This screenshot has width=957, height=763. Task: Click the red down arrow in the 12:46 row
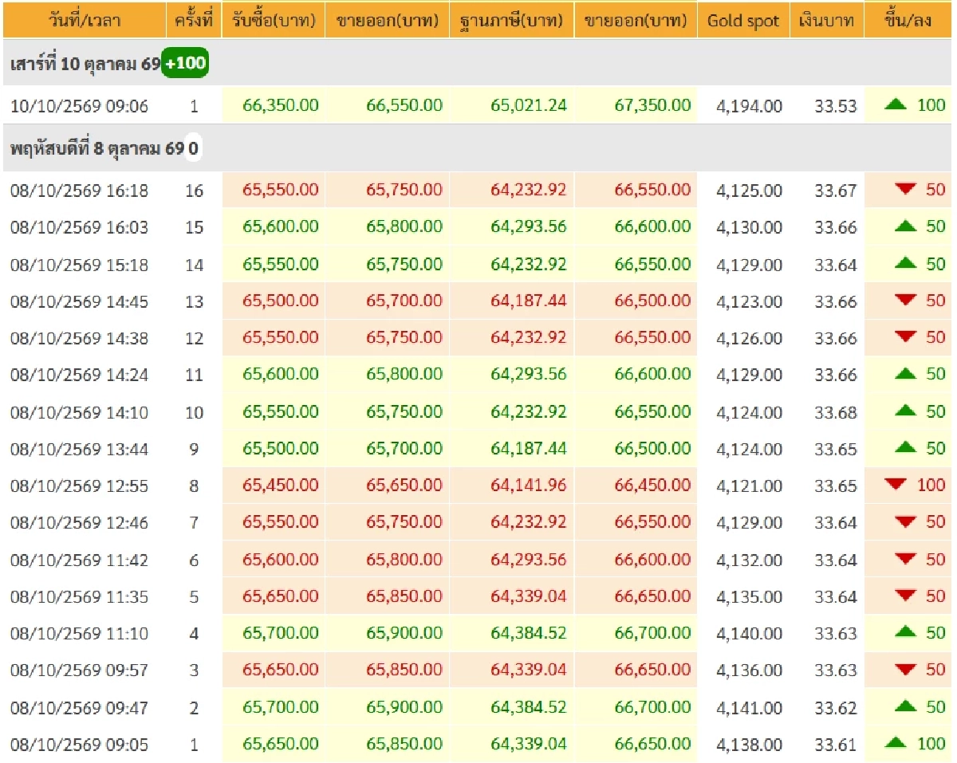pos(906,521)
